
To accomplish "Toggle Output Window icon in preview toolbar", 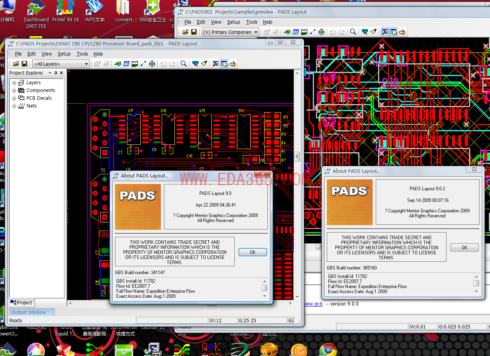I will coord(385,32).
